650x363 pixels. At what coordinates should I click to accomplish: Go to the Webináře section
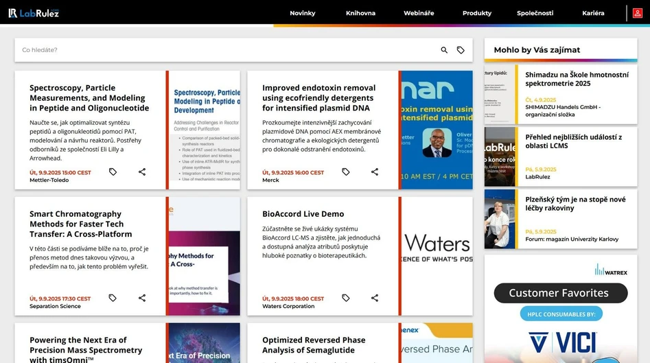(x=419, y=13)
